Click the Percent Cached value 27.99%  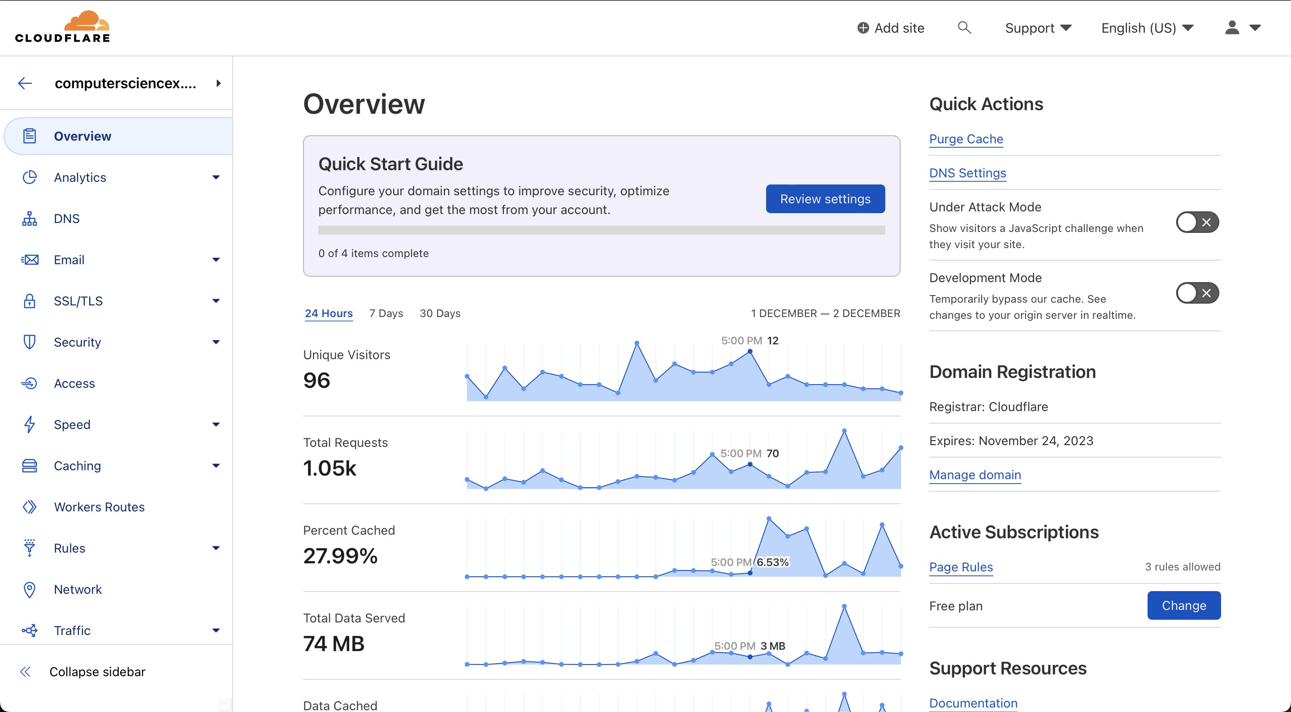340,556
